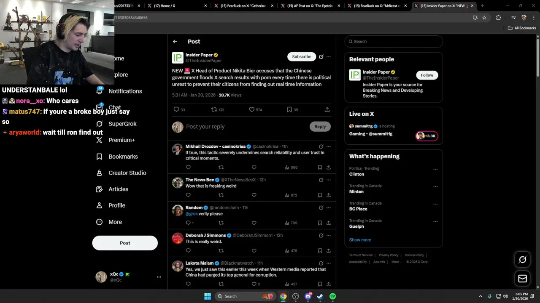Share The News Bee's reply
This screenshot has width=540, height=303.
329,195
